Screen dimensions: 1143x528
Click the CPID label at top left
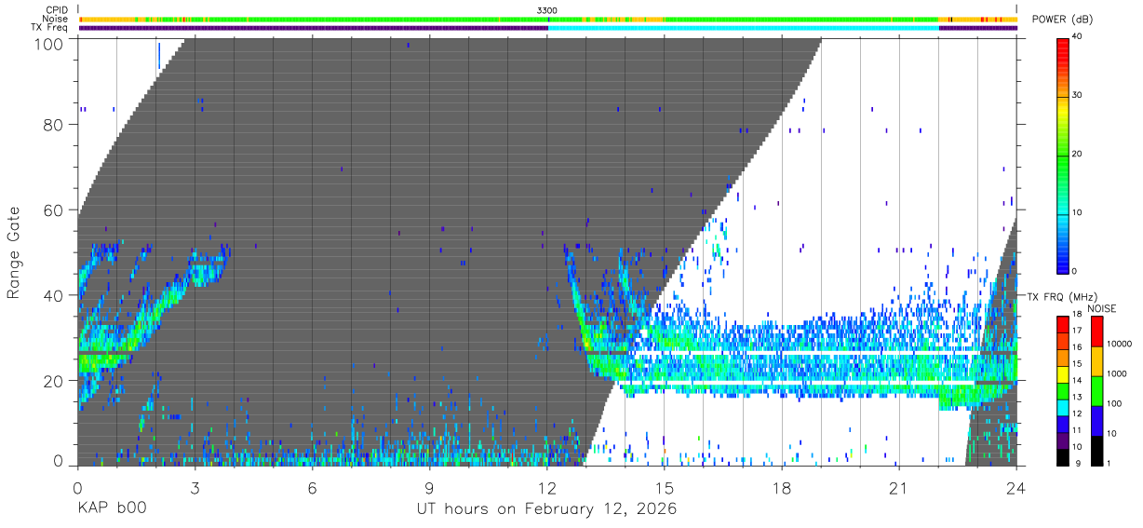coord(56,10)
